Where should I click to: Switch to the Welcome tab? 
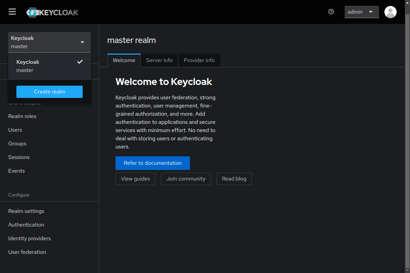click(124, 60)
